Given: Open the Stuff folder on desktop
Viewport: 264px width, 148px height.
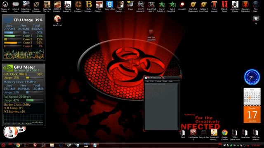Looking at the screenshot, I should (x=183, y=134).
